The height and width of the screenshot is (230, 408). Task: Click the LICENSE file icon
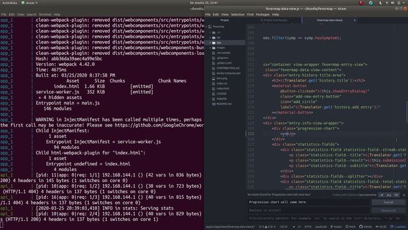tap(214, 94)
